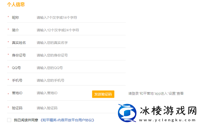This screenshot has height=124, width=200.
Task: Click the 简介 label
Action: click(x=15, y=30)
